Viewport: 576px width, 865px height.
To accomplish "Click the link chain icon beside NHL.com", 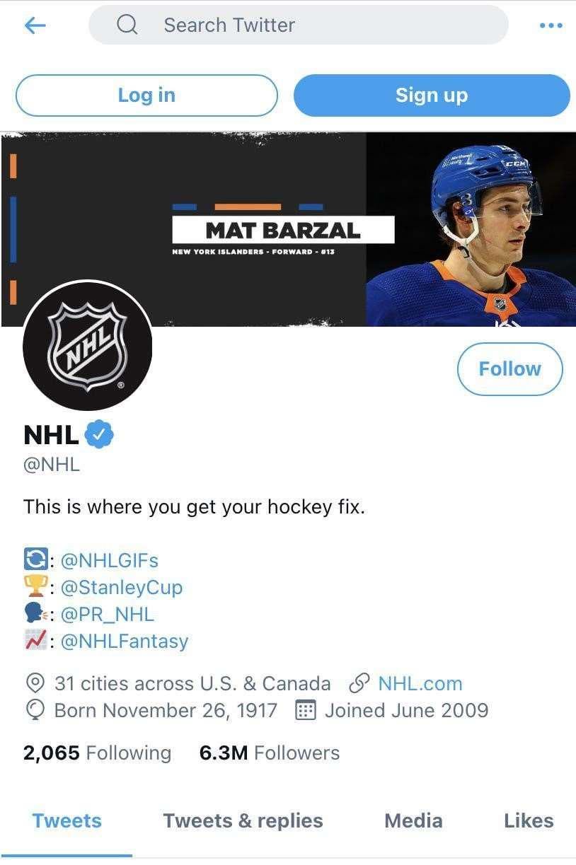I will (x=359, y=683).
